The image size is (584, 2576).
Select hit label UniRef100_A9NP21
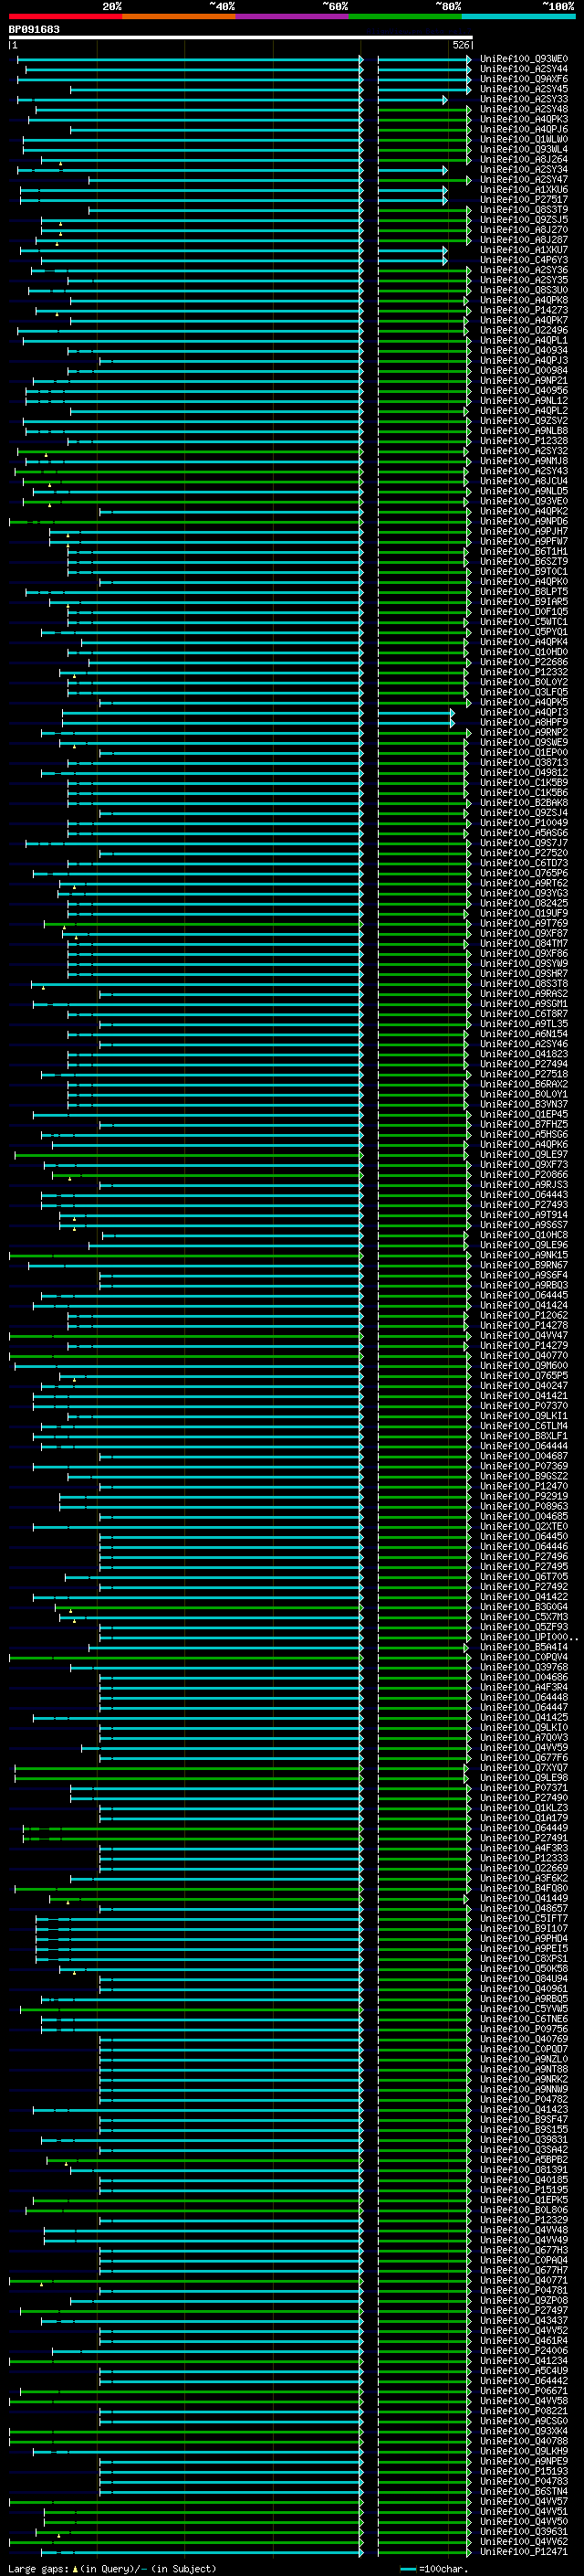[x=524, y=380]
